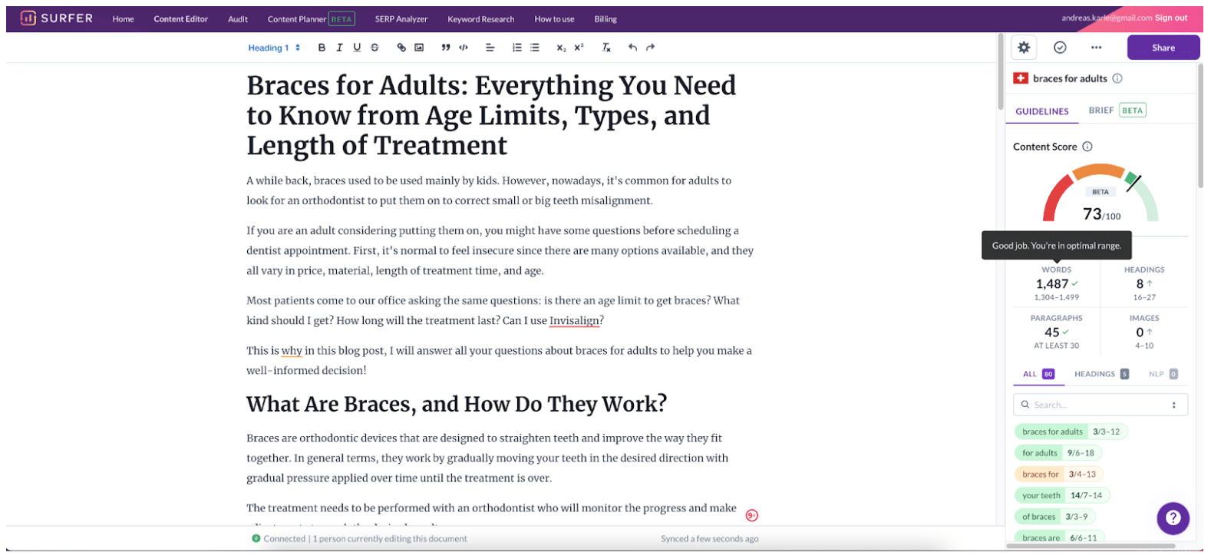Screen dimensions: 1211x559
Task: Go to Content Editor
Action: click(x=181, y=19)
